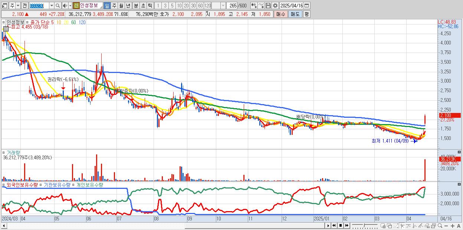Click the moving-average line tool icon
The height and width of the screenshot is (230, 463).
coord(408,226)
